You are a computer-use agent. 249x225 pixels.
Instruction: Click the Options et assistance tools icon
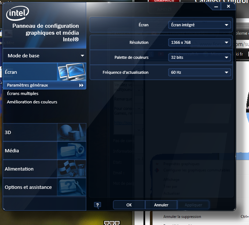point(72,187)
